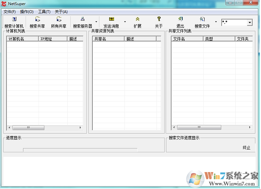Open the 工具(T) menu
Image resolution: width=261 pixels, height=189 pixels.
pyautogui.click(x=44, y=12)
